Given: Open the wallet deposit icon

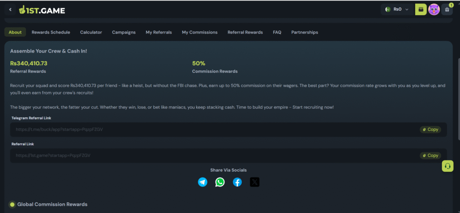Looking at the screenshot, I should (x=420, y=9).
